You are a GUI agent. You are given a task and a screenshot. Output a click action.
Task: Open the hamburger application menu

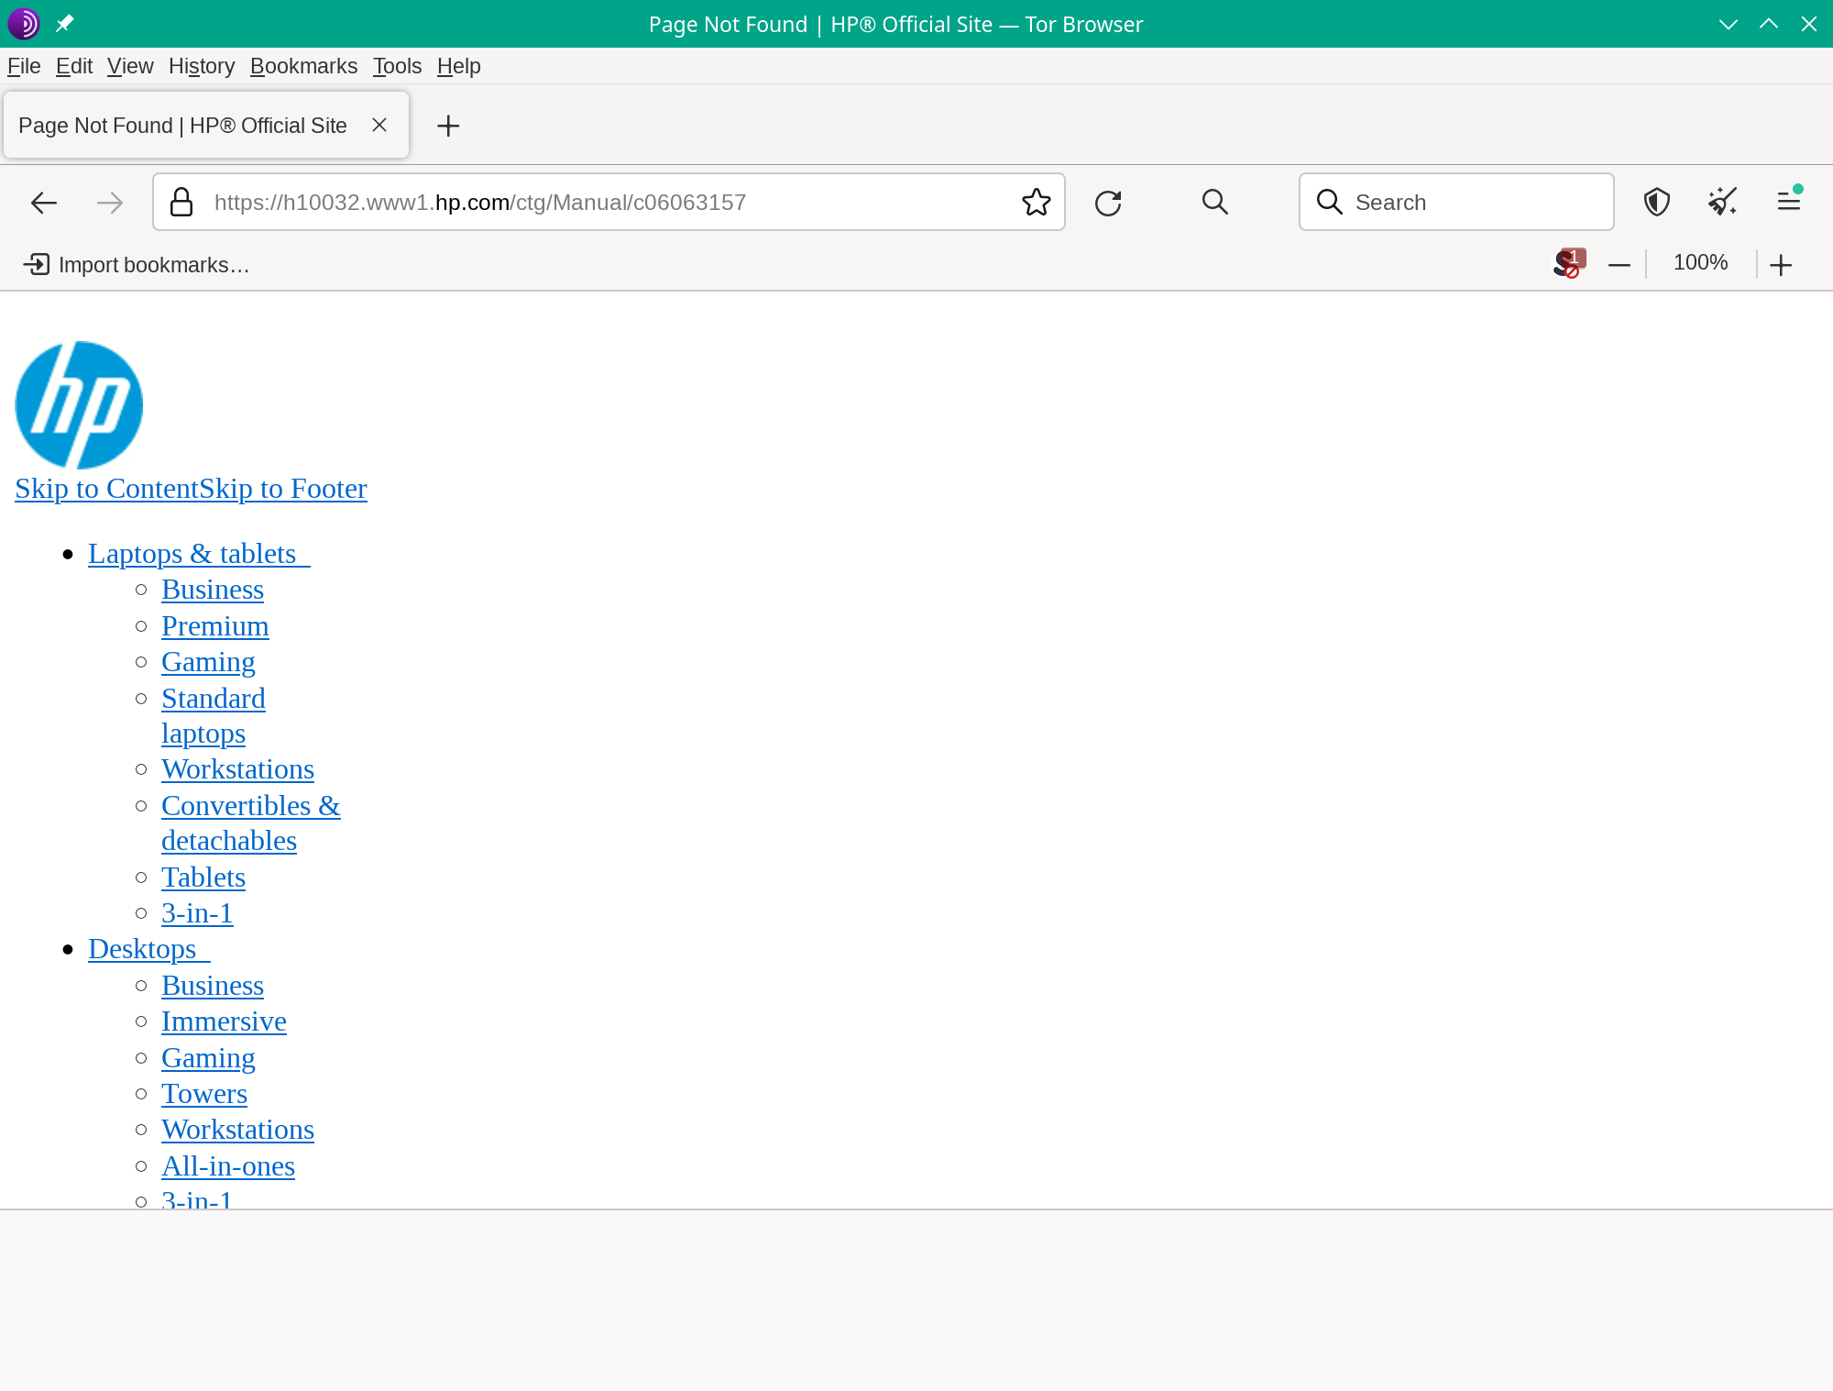[1788, 202]
